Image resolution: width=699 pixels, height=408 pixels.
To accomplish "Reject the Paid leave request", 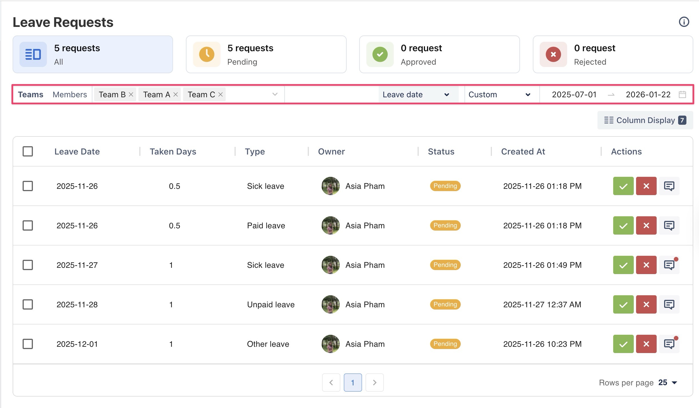I will pyautogui.click(x=646, y=225).
